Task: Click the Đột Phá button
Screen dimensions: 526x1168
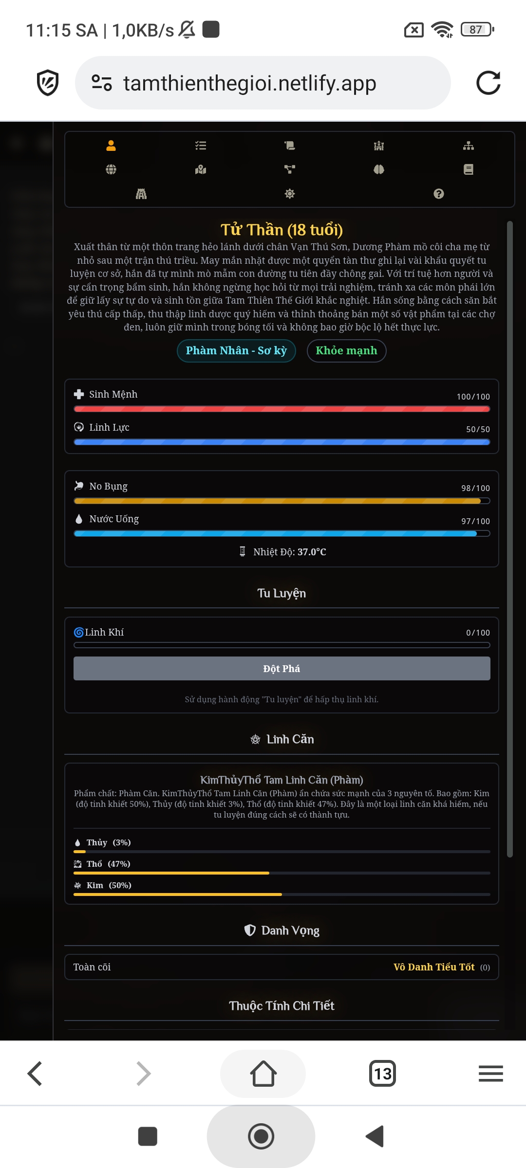Action: point(282,668)
